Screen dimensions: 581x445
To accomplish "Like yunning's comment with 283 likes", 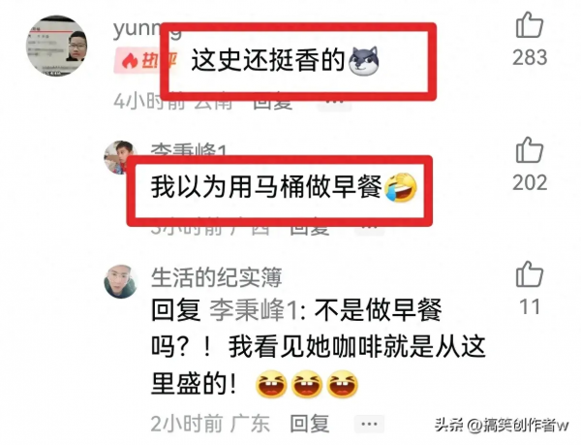I will (x=530, y=25).
